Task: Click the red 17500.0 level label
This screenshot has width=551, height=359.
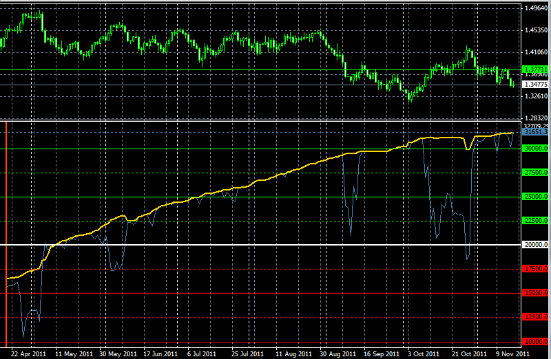Action: click(536, 269)
